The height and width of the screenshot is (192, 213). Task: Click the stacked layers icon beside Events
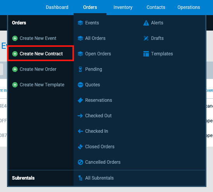(80, 23)
